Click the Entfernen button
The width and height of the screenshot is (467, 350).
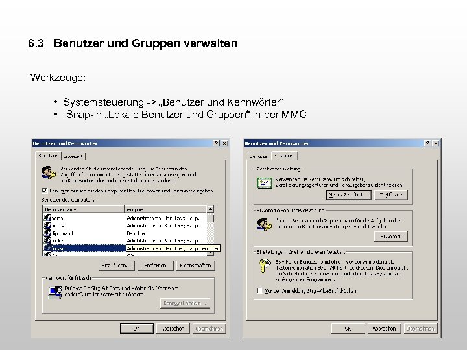coord(155,266)
